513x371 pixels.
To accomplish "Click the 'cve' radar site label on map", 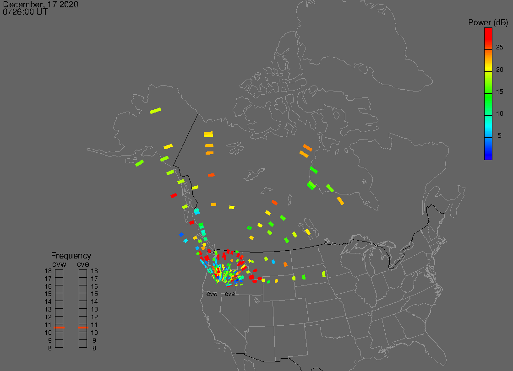I will (229, 294).
